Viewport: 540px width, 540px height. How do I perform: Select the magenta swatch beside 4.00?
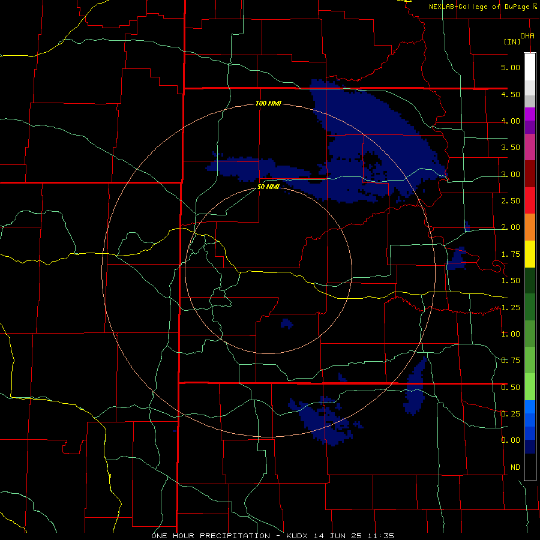tap(530, 114)
